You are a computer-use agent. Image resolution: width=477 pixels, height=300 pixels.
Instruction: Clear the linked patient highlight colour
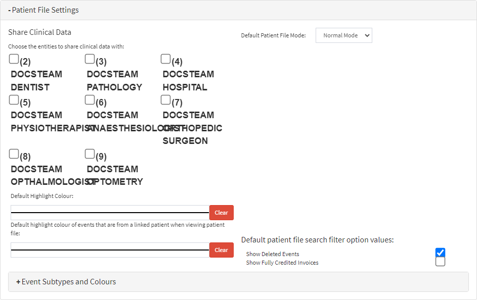[221, 250]
